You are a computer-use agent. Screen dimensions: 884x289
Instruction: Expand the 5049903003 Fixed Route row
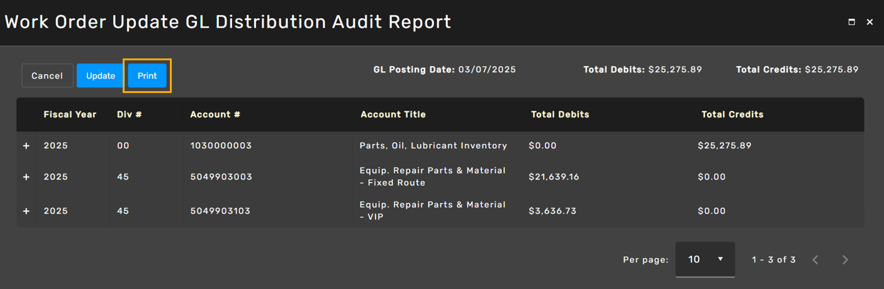(x=26, y=177)
